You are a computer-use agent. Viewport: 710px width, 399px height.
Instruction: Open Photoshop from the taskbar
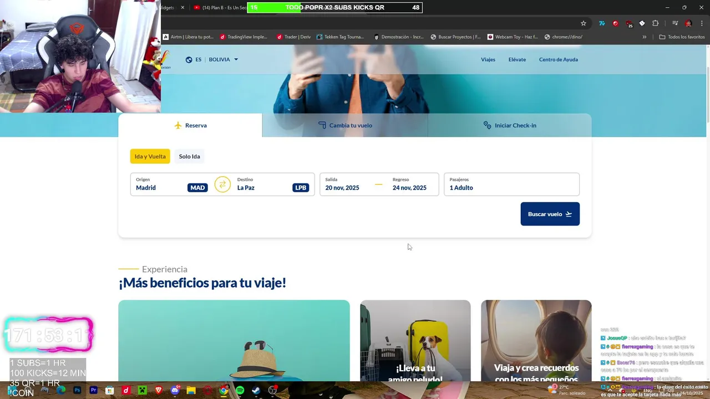(77, 390)
